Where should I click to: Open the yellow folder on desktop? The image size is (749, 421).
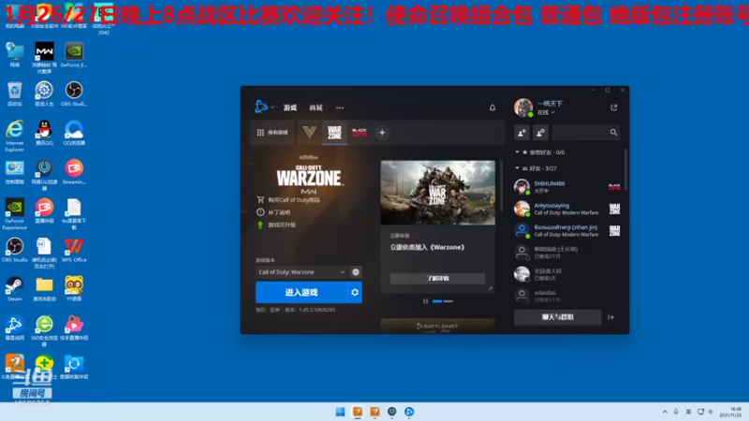click(x=44, y=288)
